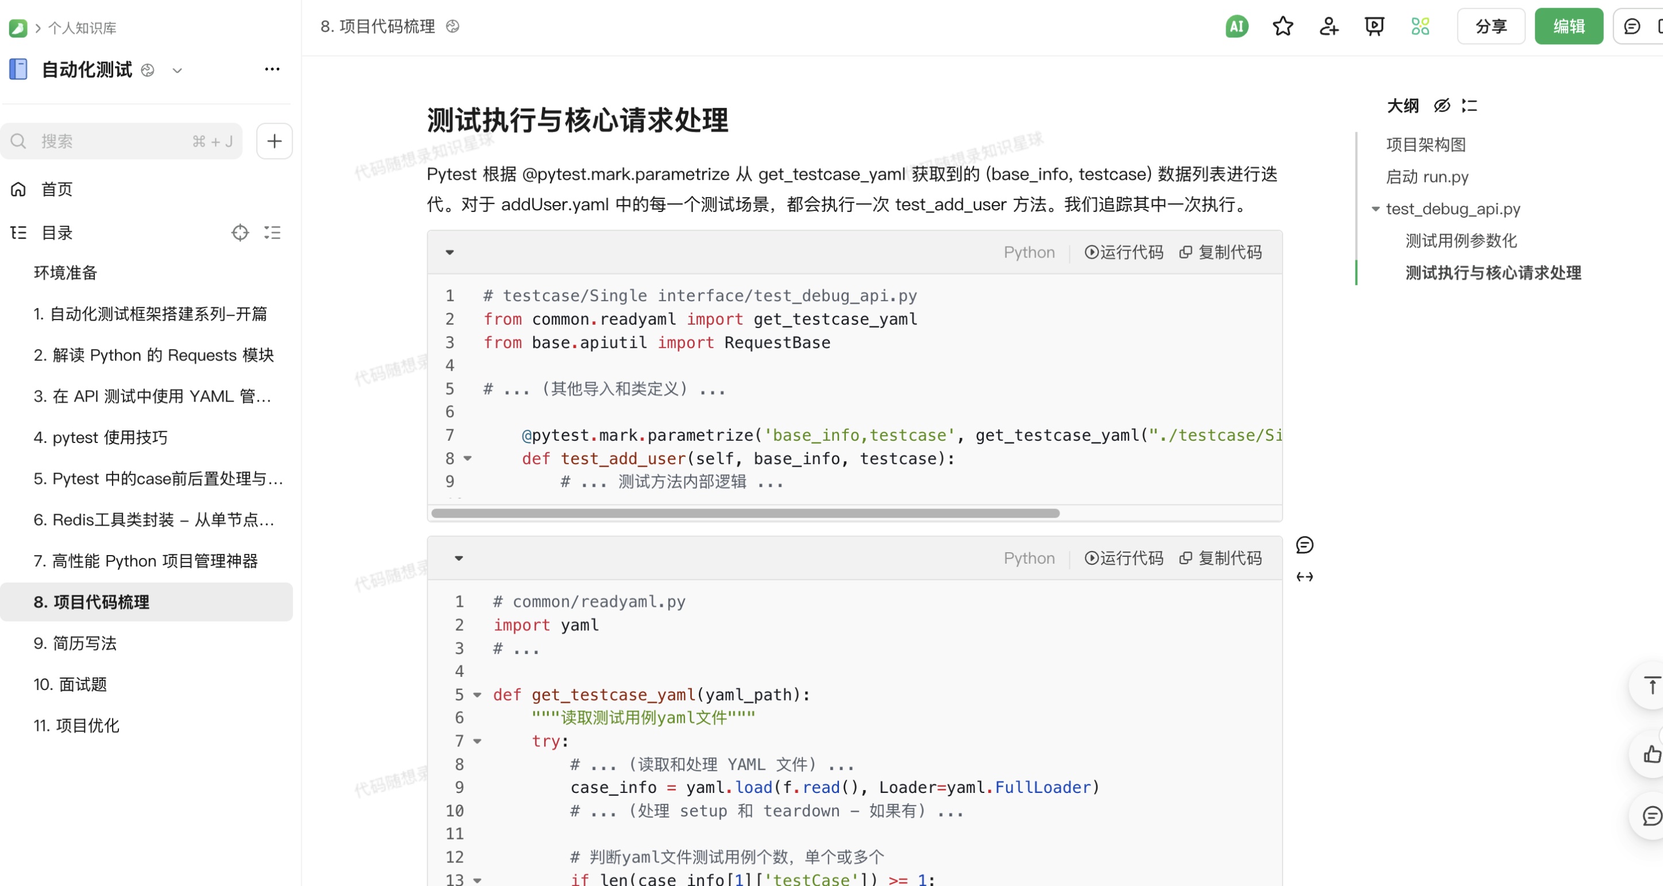
Task: Open the green apps grid icon
Action: 1421,26
